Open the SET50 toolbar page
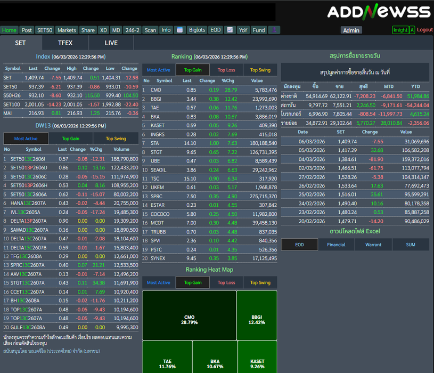 (x=45, y=30)
